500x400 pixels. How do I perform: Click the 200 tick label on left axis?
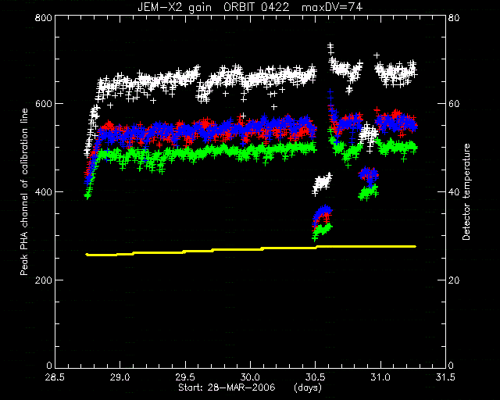pos(44,280)
